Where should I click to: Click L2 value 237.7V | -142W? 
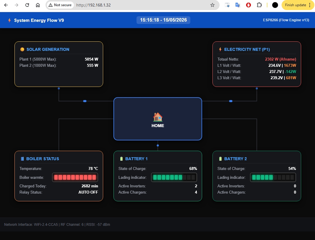(x=283, y=72)
